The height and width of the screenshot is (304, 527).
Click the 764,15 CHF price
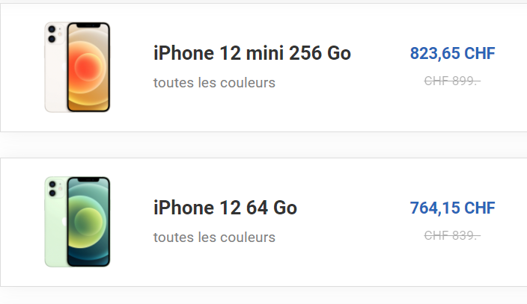click(x=452, y=208)
